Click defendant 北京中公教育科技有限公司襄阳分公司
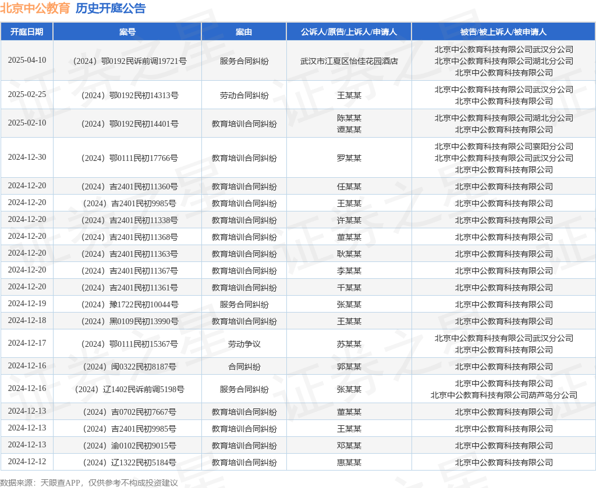Viewport: 596px width, 488px height. (503, 147)
